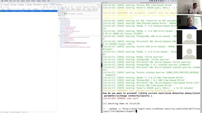Open the Apple menu

[x=2, y=1]
